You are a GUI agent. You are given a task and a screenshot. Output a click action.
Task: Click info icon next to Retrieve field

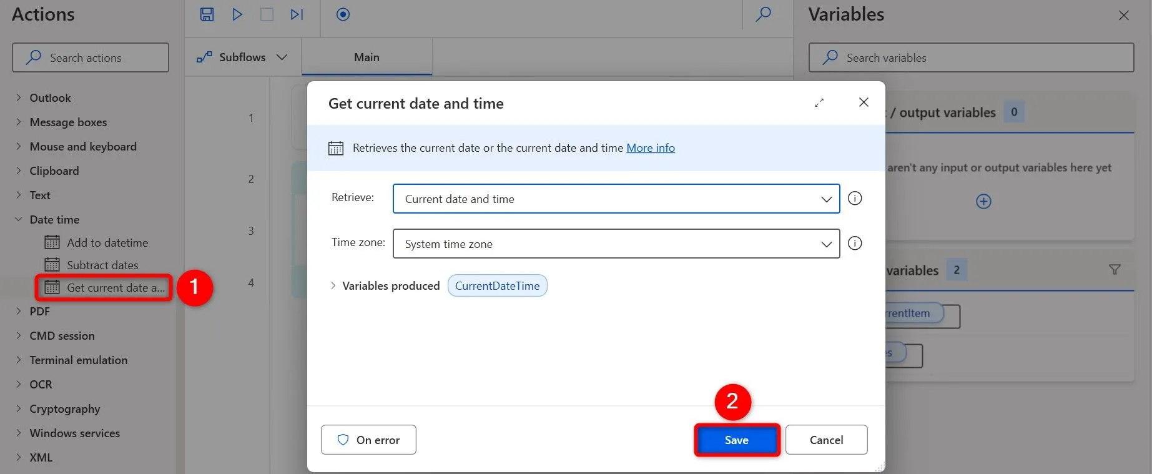coord(855,199)
